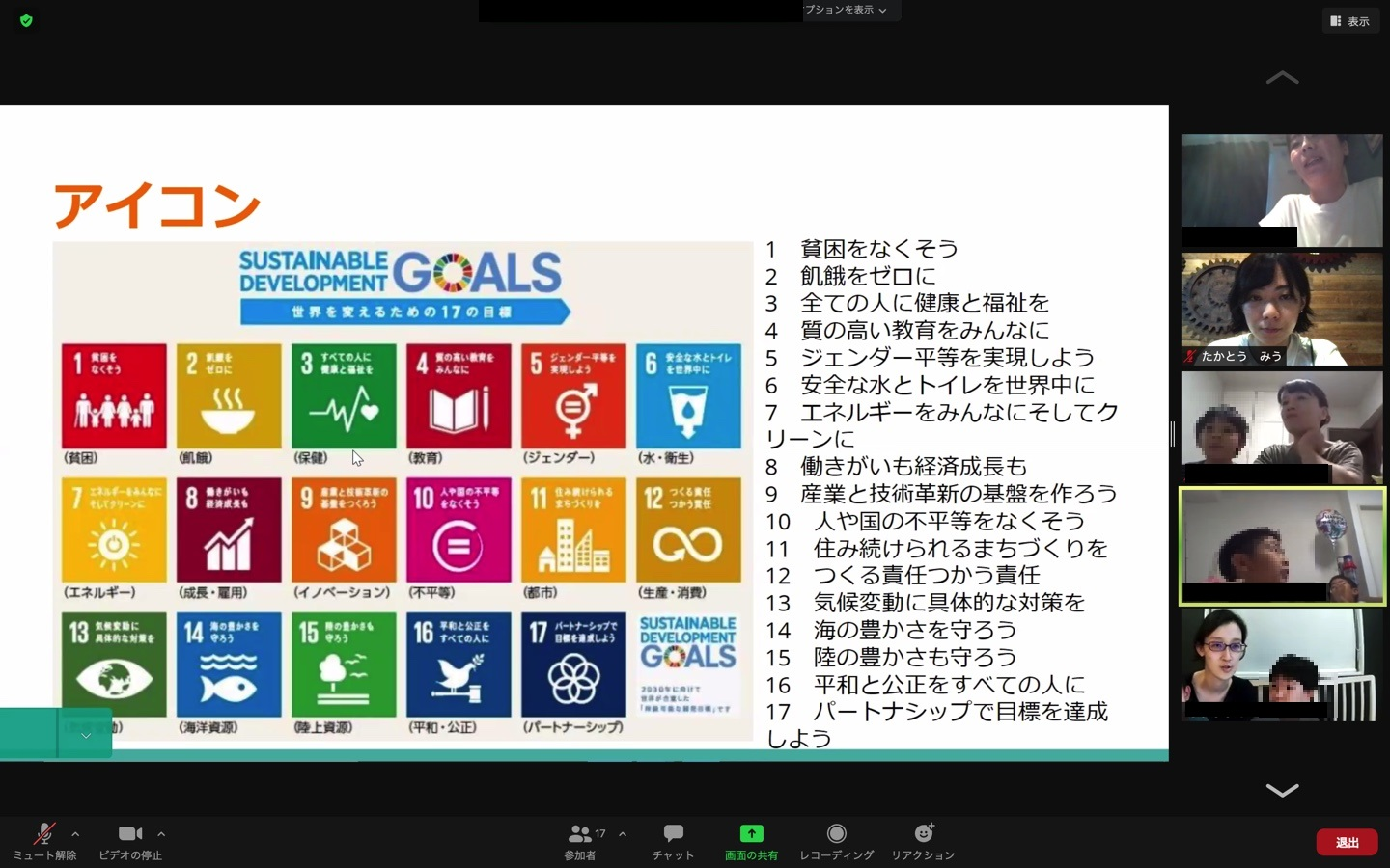Screen dimensions: 1390x868
Task: Expand the green tab chevron at bottom-left
Action: [x=85, y=736]
